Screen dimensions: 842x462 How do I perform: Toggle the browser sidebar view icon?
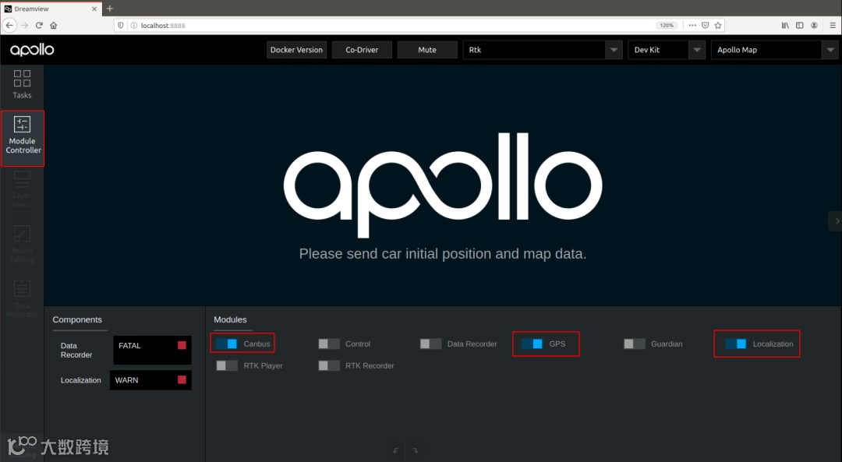click(800, 25)
